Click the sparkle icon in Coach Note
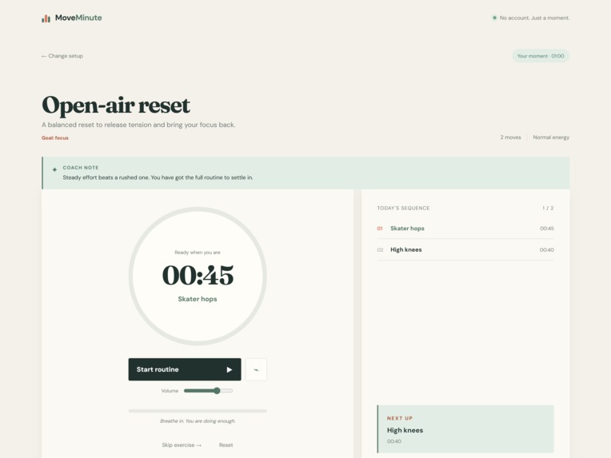The width and height of the screenshot is (611, 458). pyautogui.click(x=54, y=169)
